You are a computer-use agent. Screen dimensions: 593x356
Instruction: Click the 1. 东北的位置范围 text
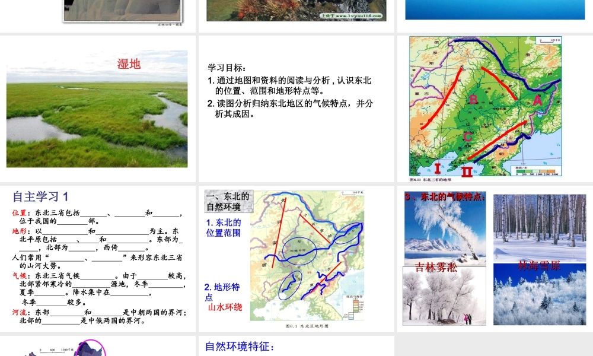tap(224, 228)
